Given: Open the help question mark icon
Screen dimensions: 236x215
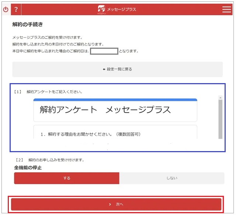Looking at the screenshot, I should [16, 10].
